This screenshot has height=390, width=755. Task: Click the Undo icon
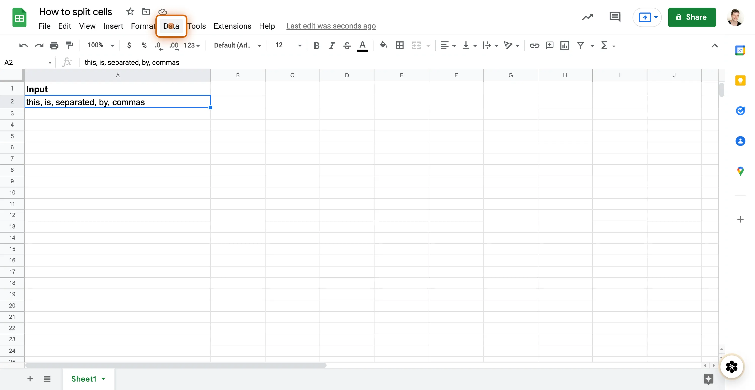[x=23, y=45]
